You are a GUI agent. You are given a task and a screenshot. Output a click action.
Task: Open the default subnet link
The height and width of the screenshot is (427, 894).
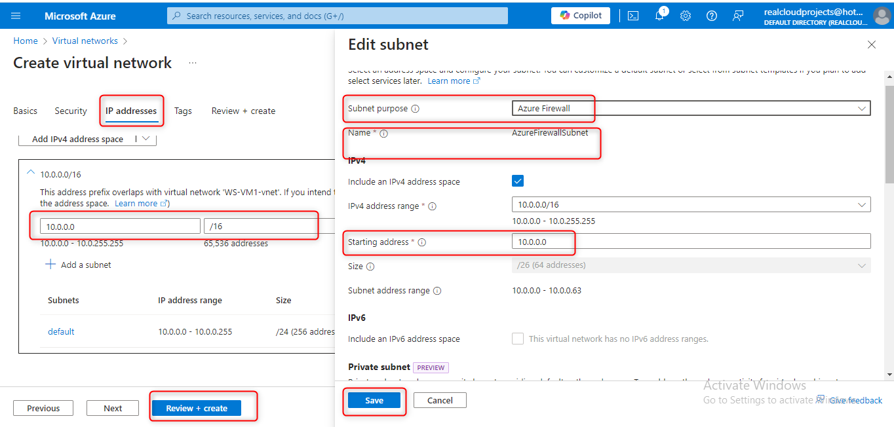[61, 331]
